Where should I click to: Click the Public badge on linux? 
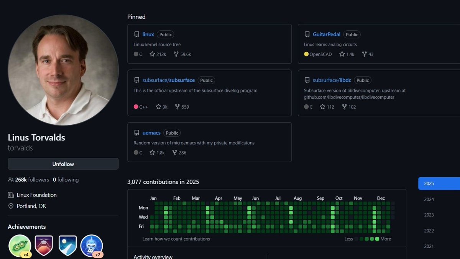pyautogui.click(x=166, y=35)
